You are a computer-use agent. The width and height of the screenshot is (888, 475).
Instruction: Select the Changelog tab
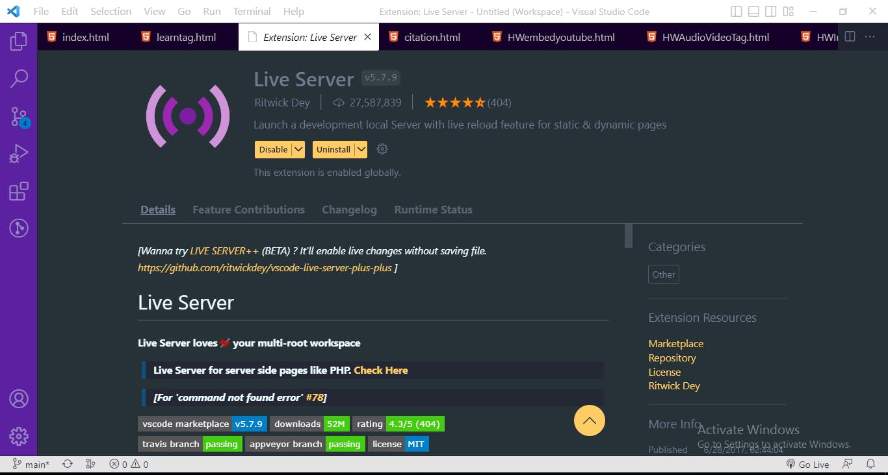[349, 210]
